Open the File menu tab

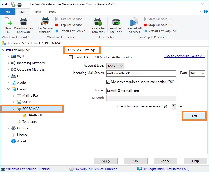[x=8, y=12]
